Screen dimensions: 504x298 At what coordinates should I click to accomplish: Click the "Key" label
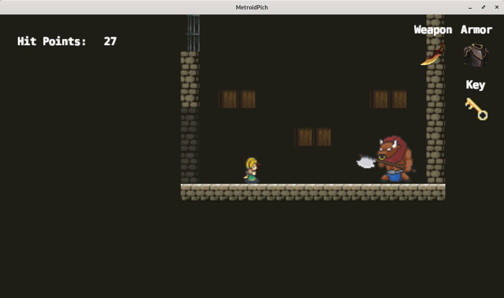[x=475, y=85]
